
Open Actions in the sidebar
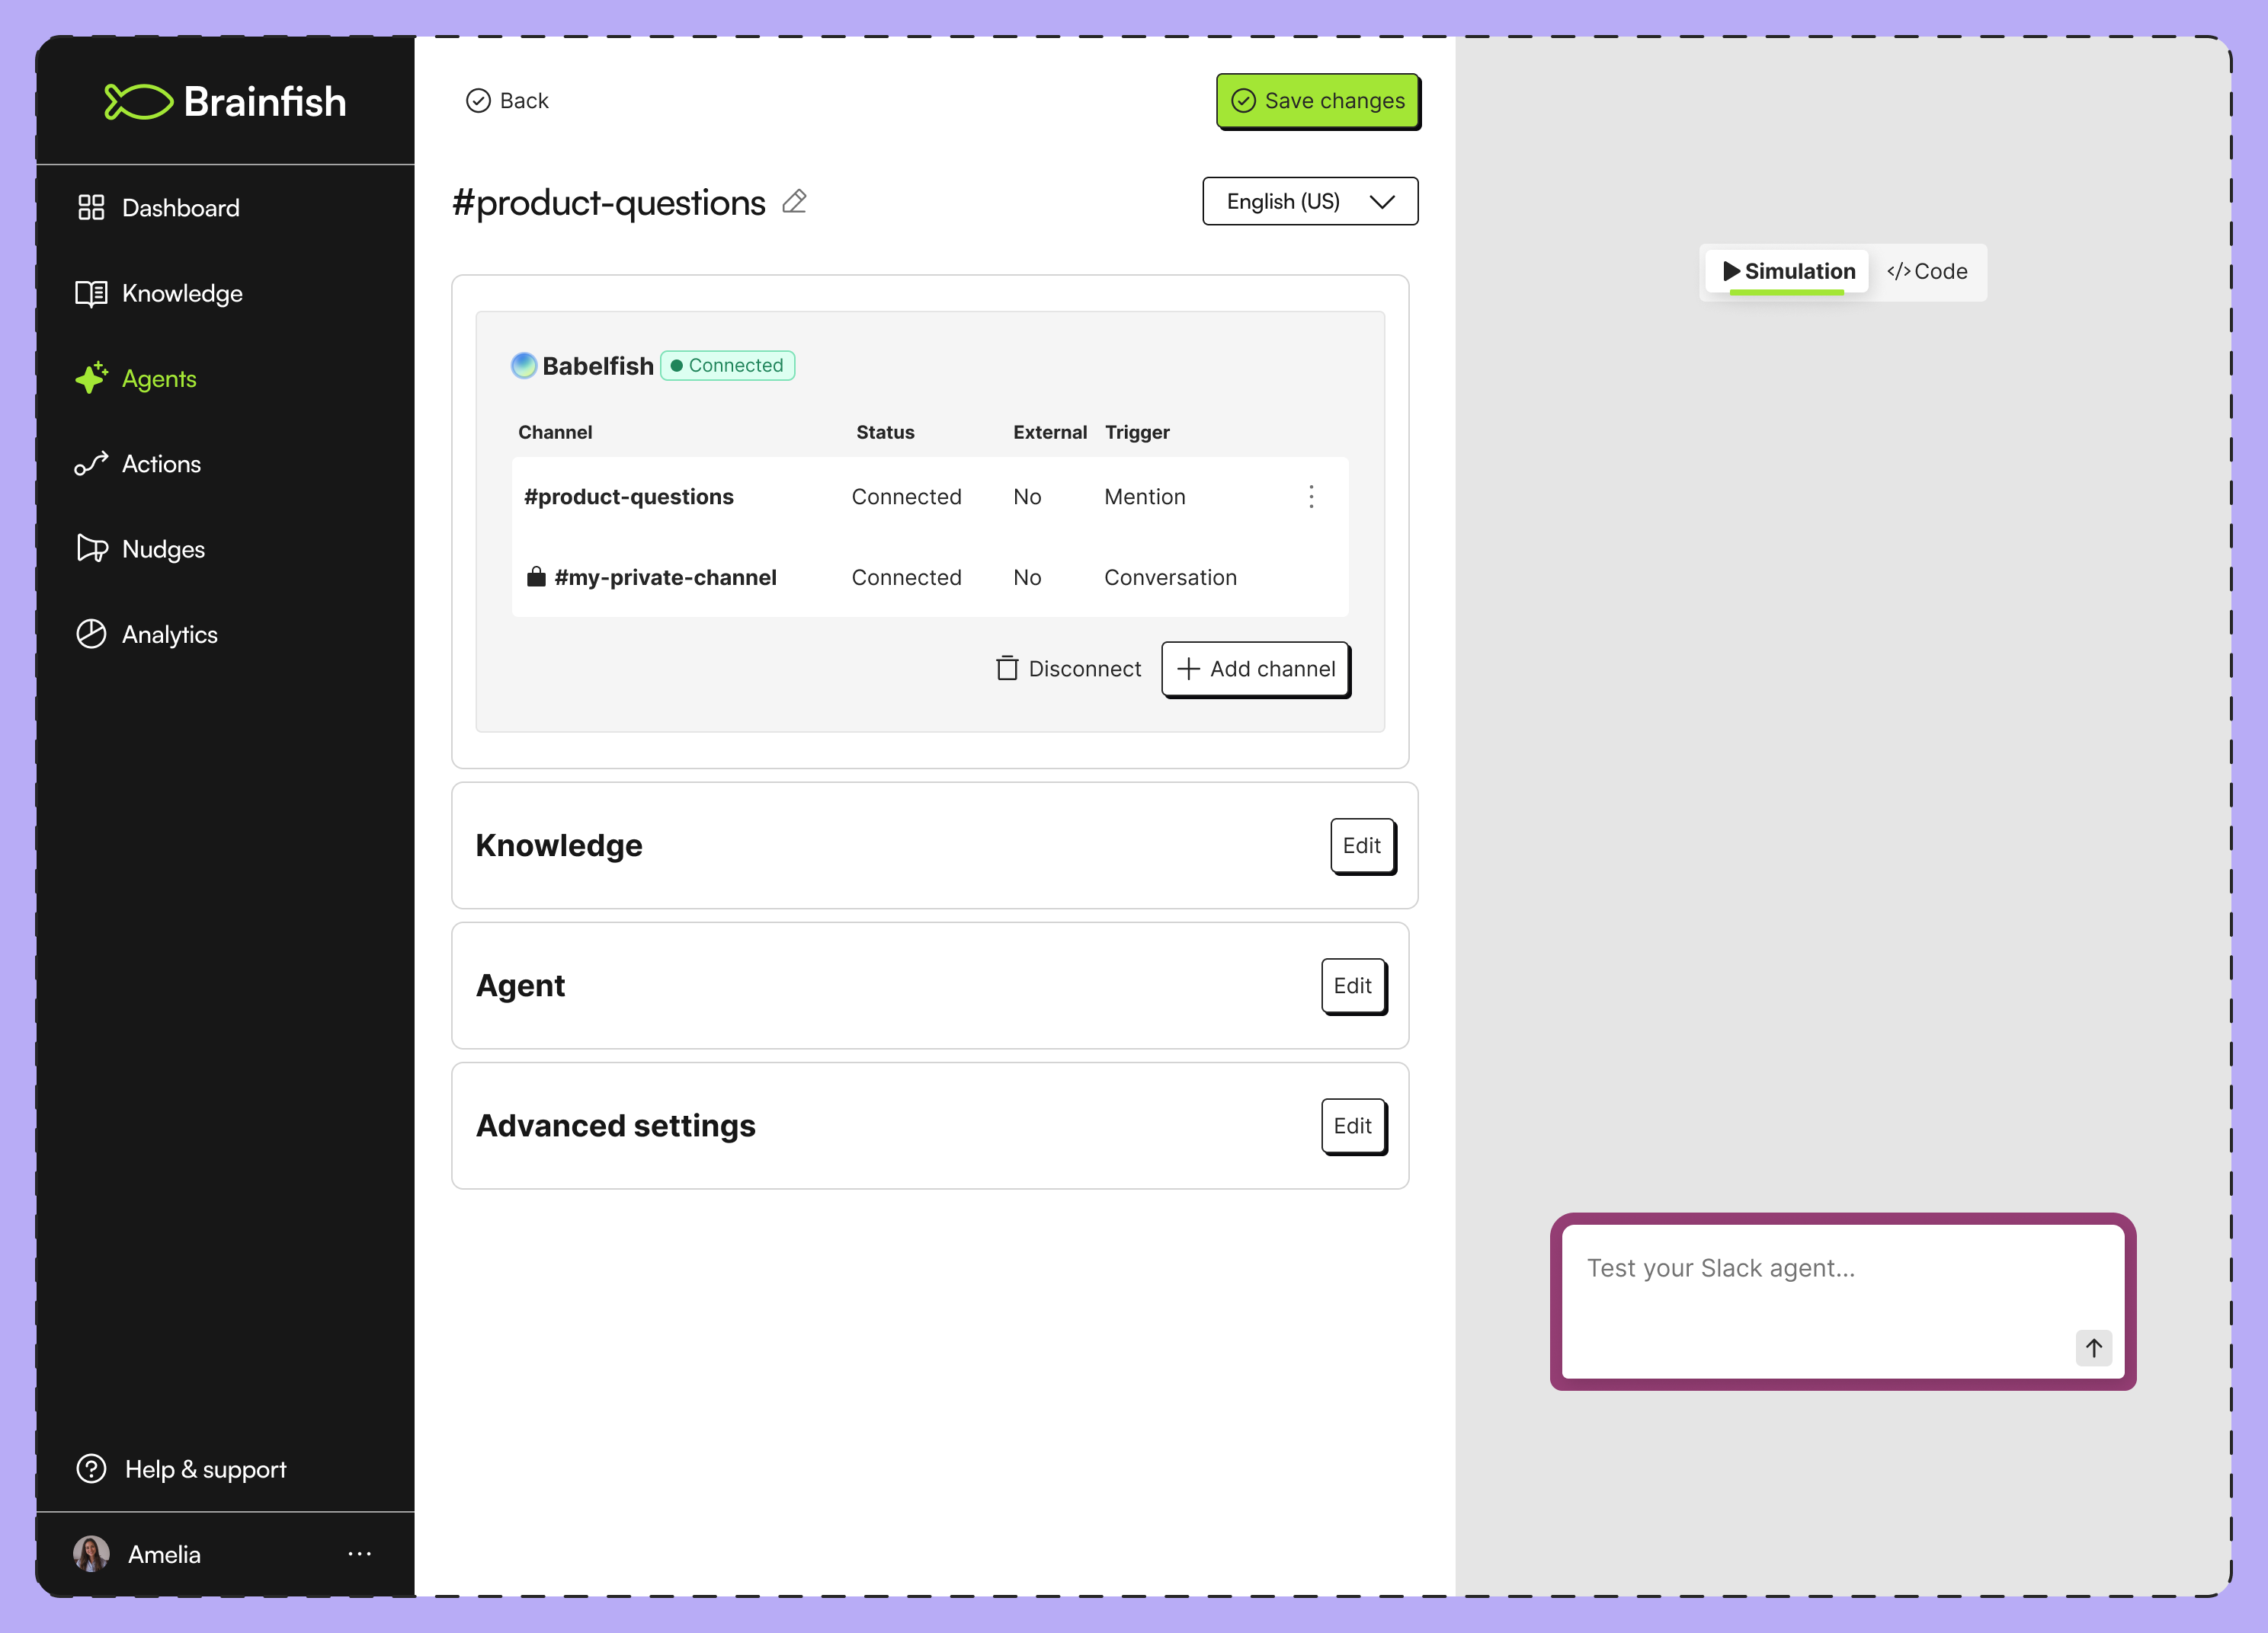tap(160, 464)
